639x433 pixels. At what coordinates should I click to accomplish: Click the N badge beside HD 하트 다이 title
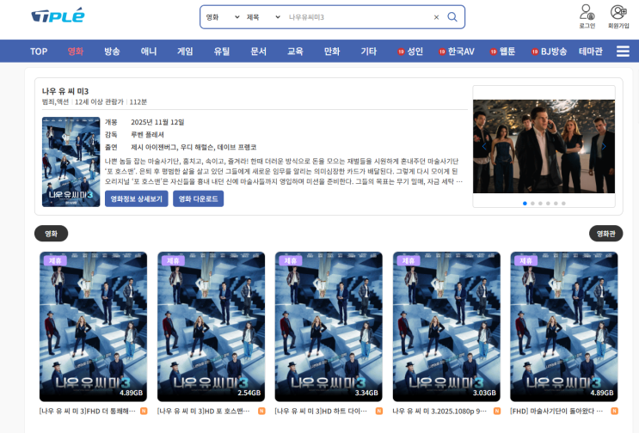pos(379,411)
